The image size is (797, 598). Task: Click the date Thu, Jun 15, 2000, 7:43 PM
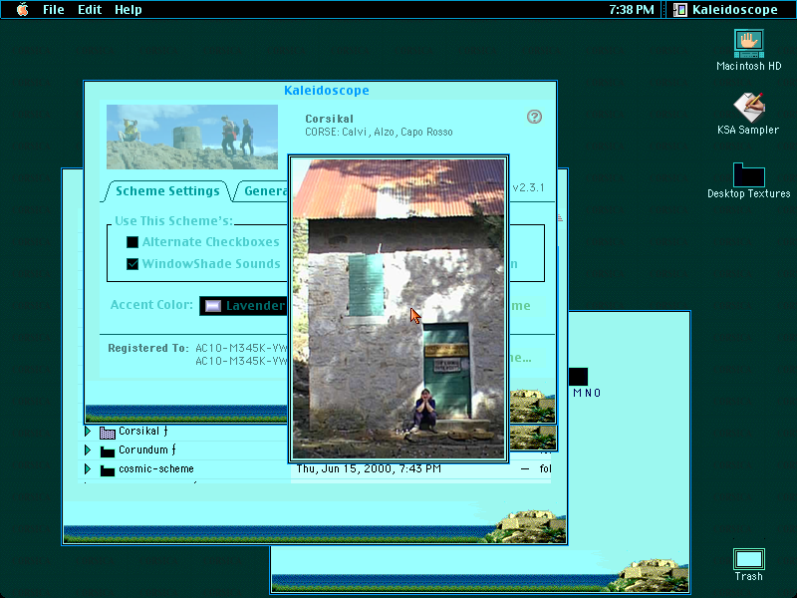369,468
